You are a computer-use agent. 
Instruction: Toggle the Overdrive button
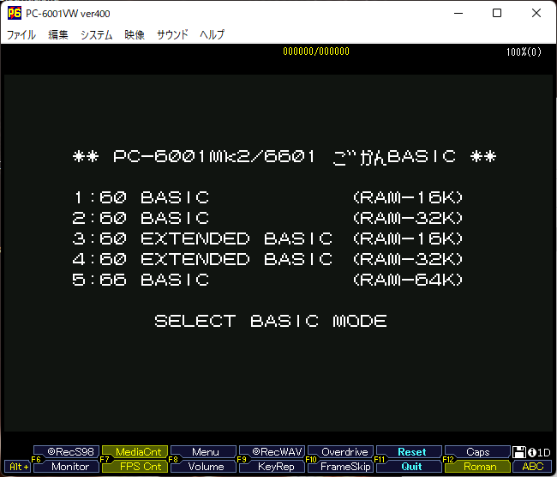(341, 452)
